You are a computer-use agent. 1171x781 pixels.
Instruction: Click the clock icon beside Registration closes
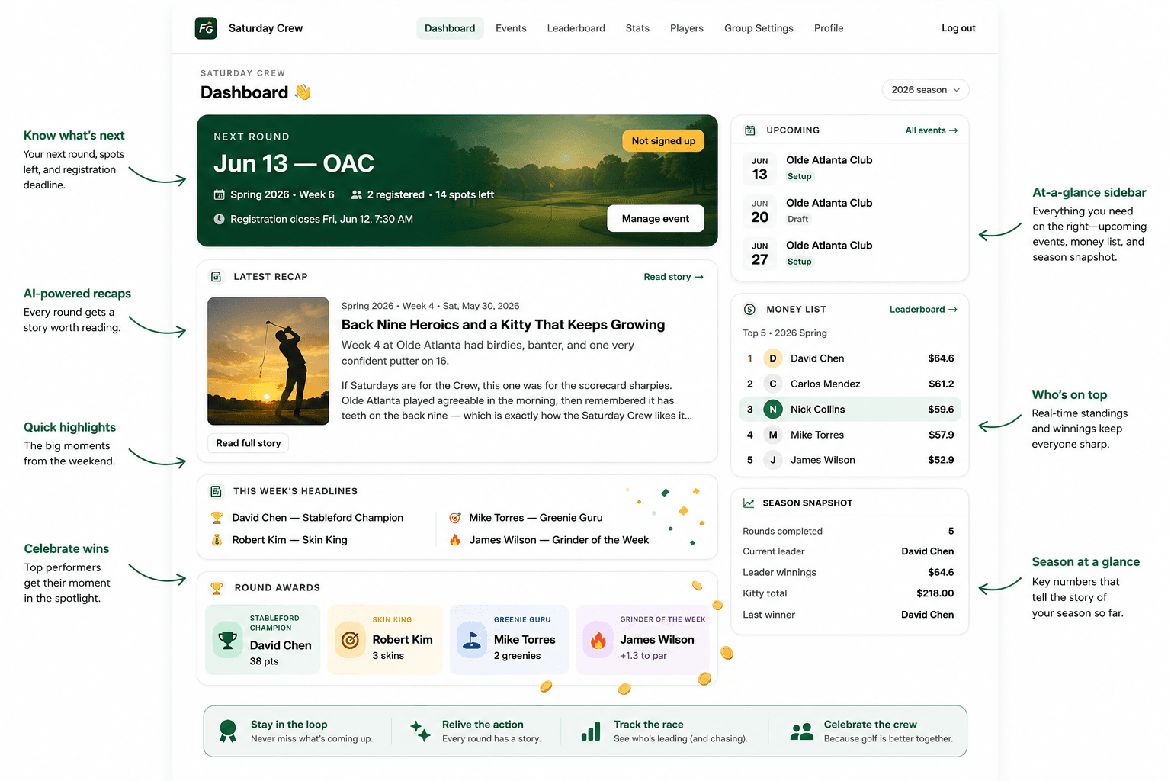coord(220,219)
